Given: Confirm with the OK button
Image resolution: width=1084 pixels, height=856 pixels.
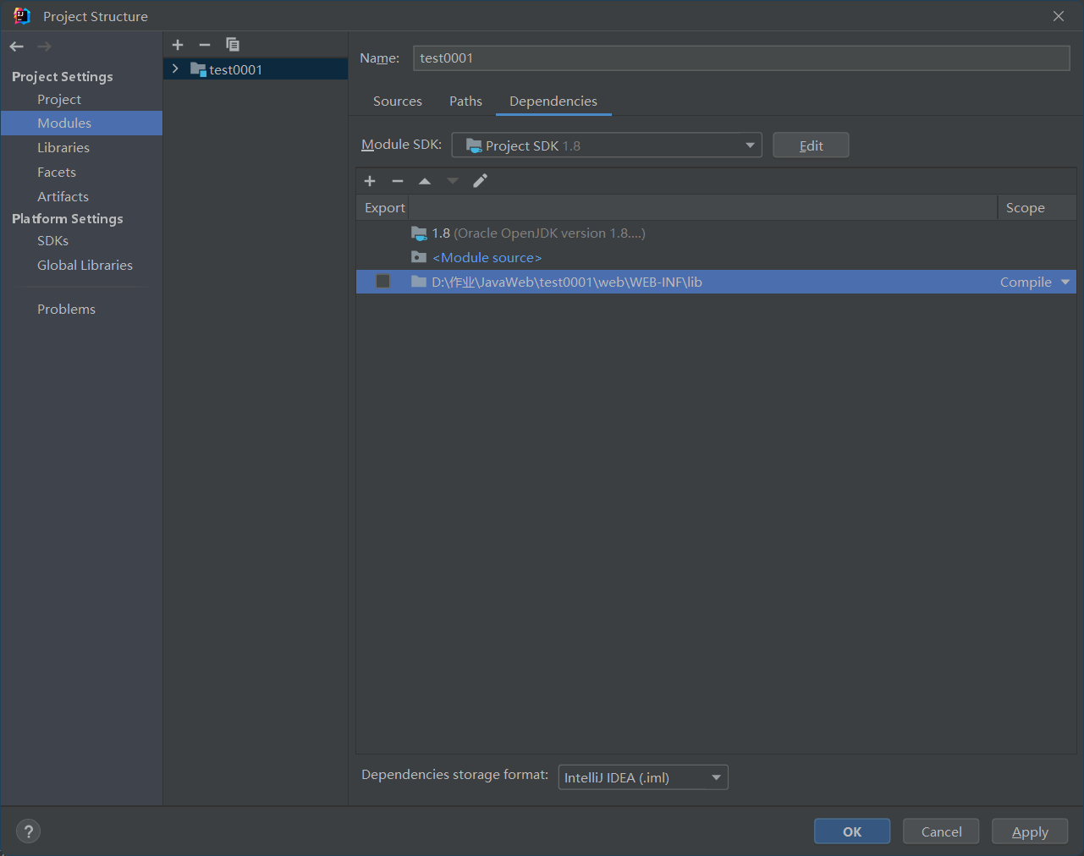Looking at the screenshot, I should coord(852,831).
